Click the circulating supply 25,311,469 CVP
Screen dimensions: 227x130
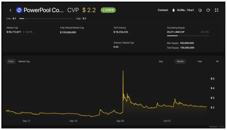tap(176, 32)
